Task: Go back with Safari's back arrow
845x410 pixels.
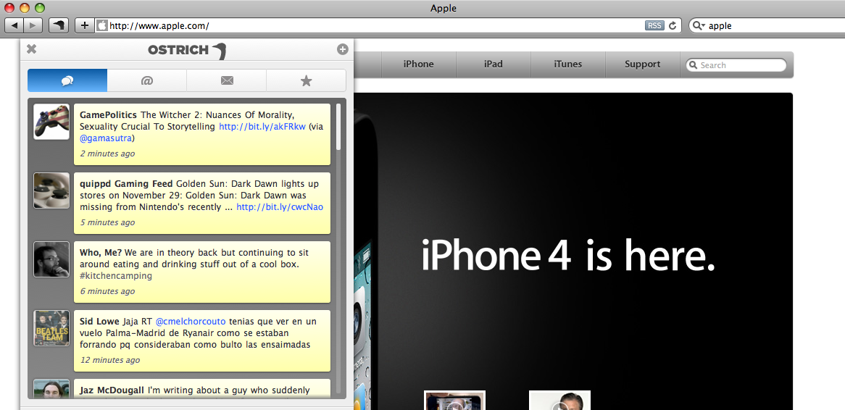Action: tap(14, 25)
